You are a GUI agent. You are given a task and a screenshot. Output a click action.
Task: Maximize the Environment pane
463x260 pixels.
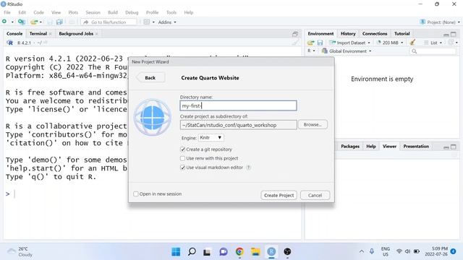point(454,34)
